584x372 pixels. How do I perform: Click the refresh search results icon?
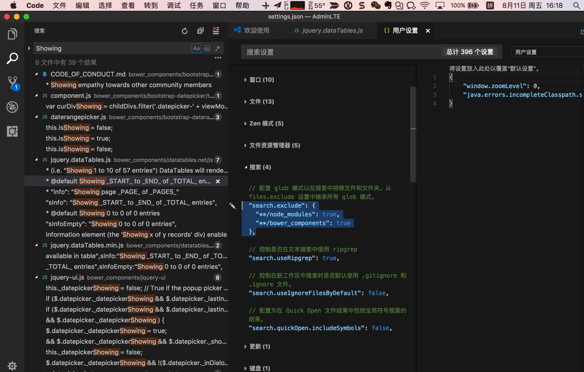click(x=185, y=31)
